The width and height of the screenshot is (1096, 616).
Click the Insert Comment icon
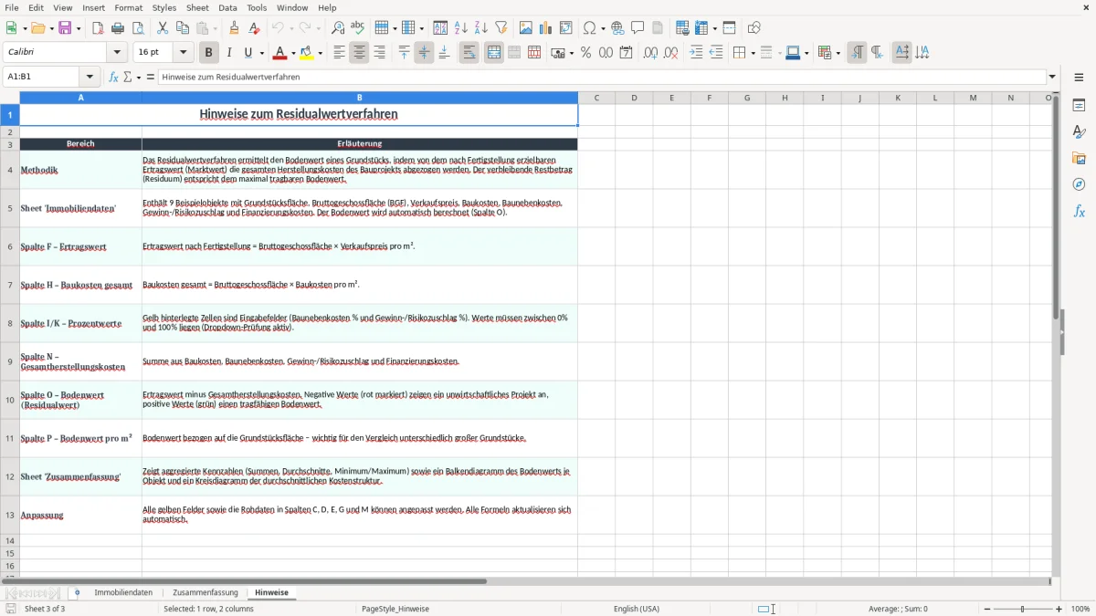click(638, 28)
